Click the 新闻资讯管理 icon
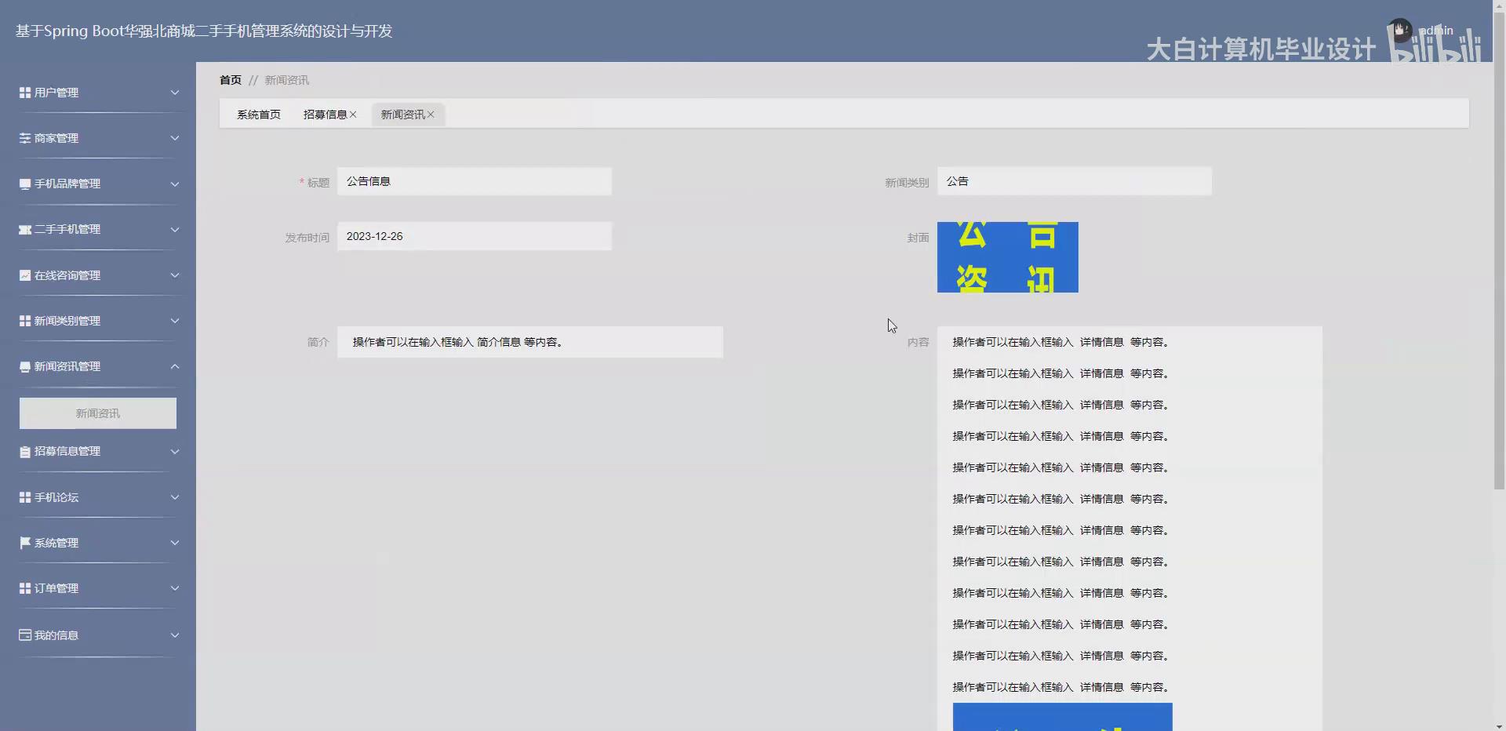Screen dimensions: 1506x731 click(x=25, y=366)
